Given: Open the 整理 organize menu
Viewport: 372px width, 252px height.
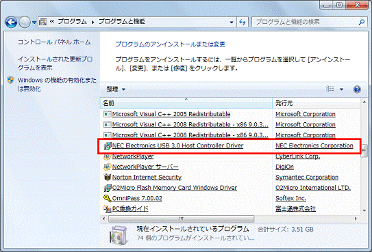Looking at the screenshot, I should point(116,89).
